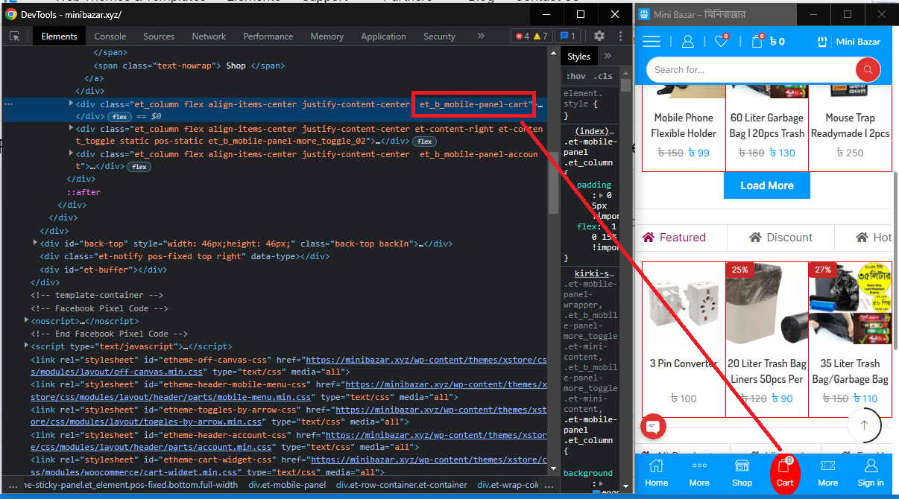The height and width of the screenshot is (499, 899).
Task: Open the issues counter badge
Action: point(567,36)
